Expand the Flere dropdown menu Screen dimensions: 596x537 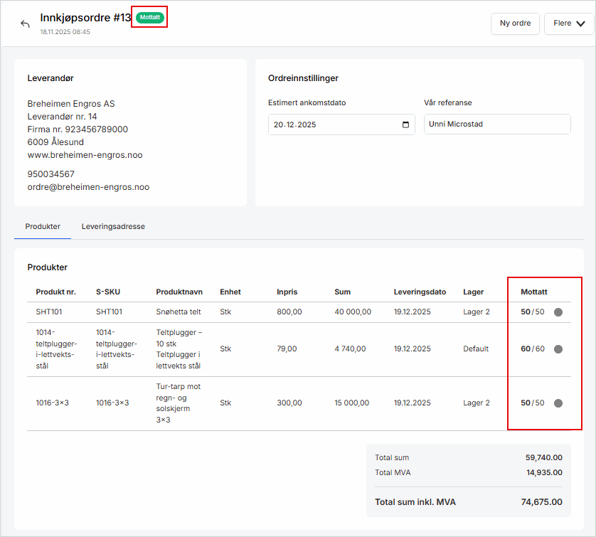pyautogui.click(x=569, y=23)
